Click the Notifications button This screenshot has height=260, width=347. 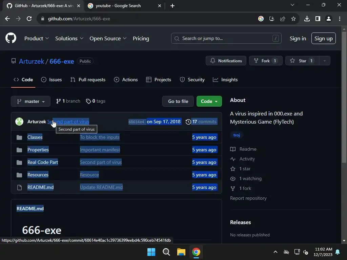tap(226, 61)
